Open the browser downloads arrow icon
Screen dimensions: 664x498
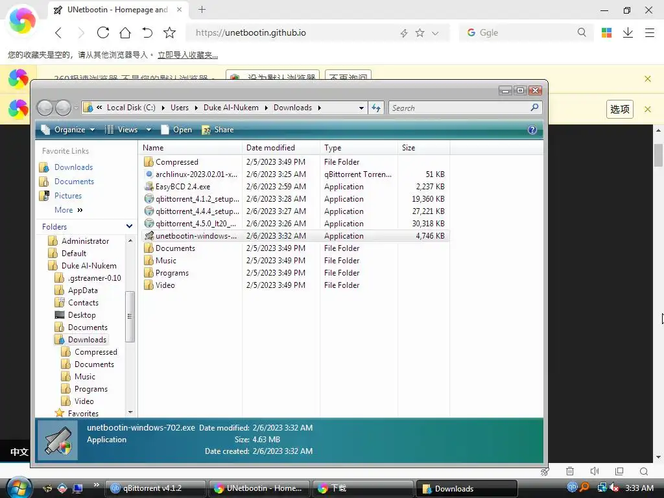click(x=628, y=32)
